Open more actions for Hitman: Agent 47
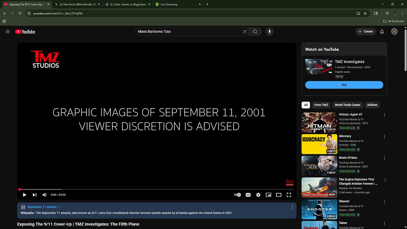 tap(384, 115)
